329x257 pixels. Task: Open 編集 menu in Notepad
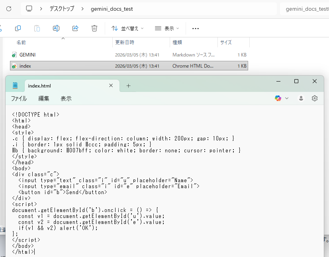click(44, 98)
